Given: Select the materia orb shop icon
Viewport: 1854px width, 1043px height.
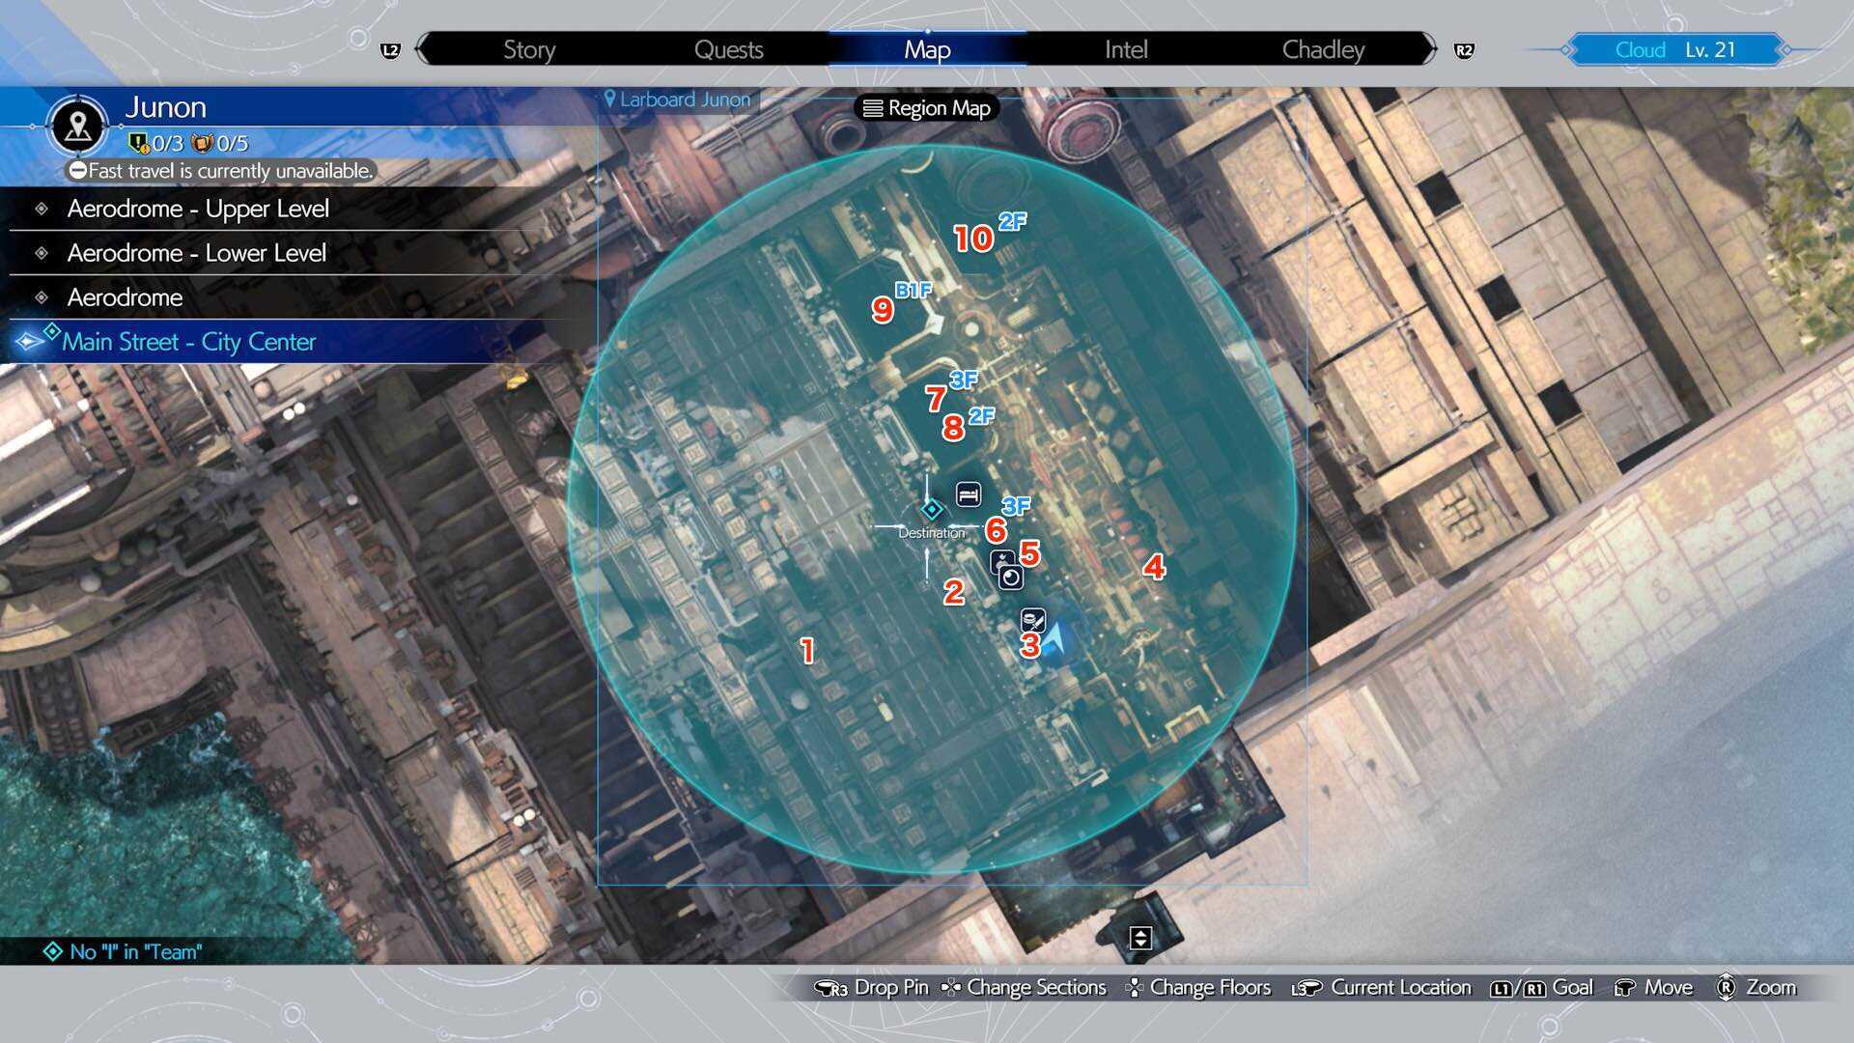Looking at the screenshot, I should pos(1010,578).
